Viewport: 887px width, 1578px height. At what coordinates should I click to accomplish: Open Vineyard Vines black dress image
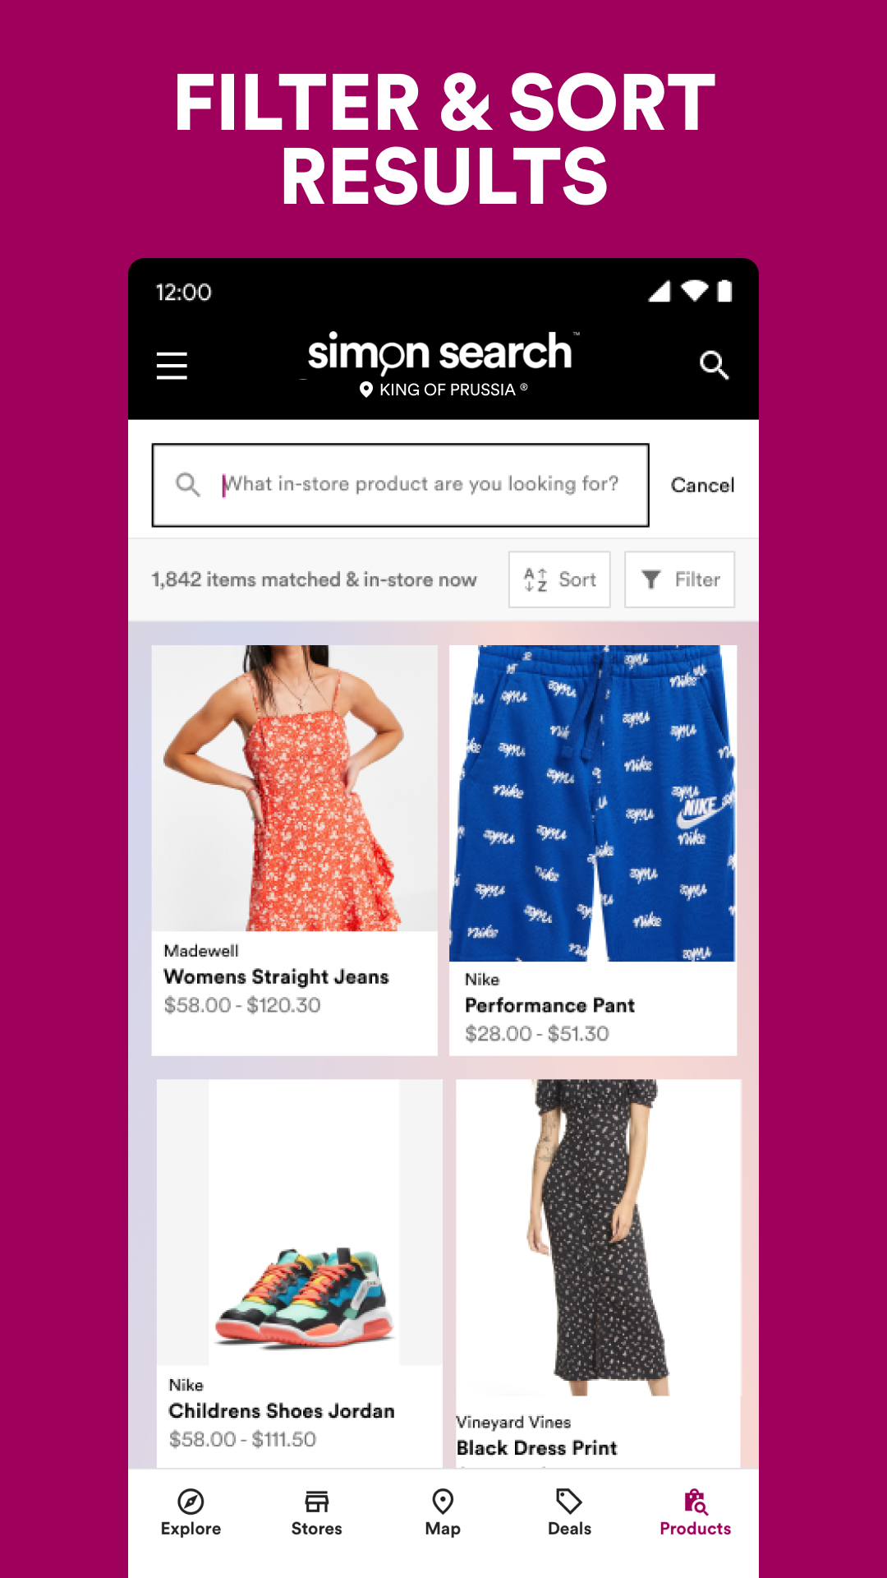pos(599,1237)
